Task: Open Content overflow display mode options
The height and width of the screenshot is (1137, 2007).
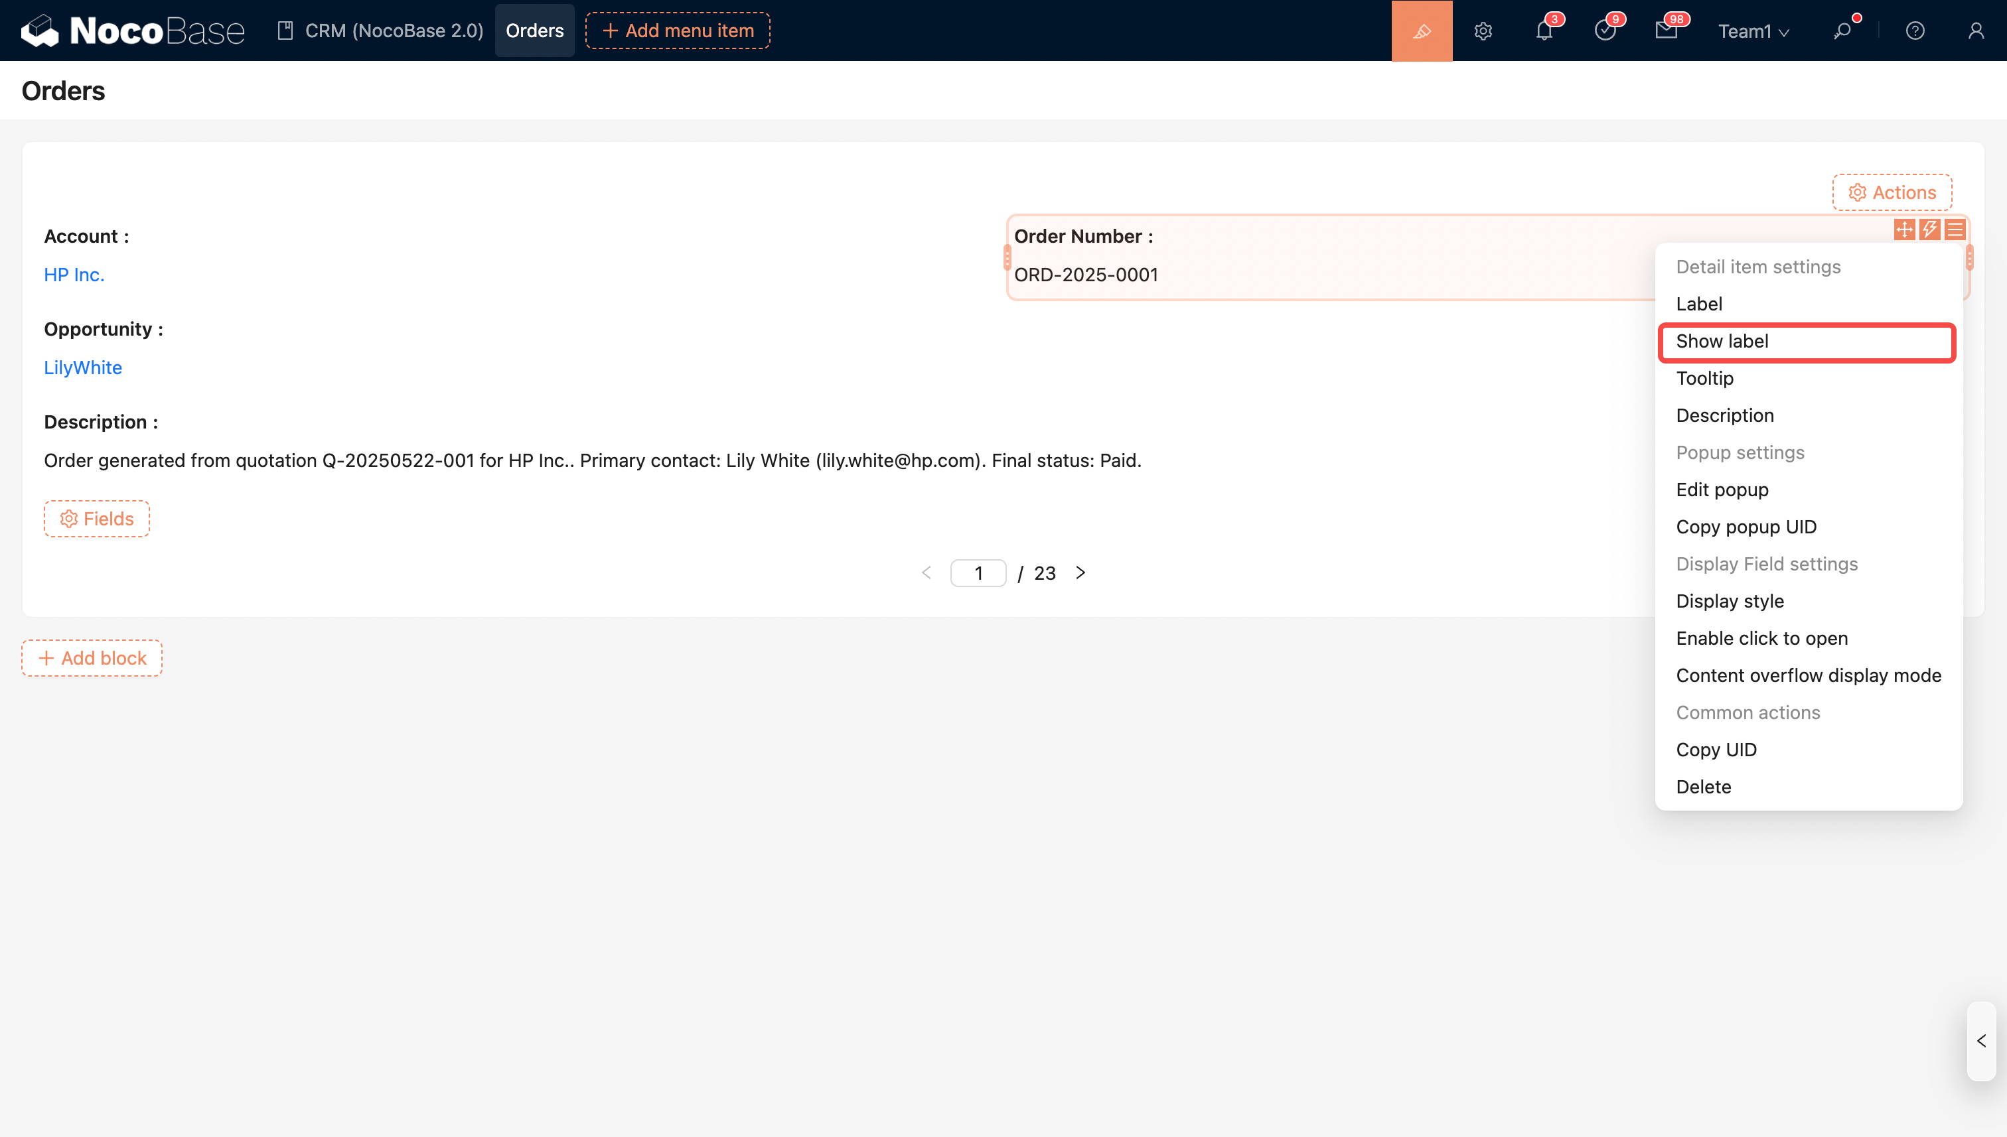Action: (x=1808, y=675)
